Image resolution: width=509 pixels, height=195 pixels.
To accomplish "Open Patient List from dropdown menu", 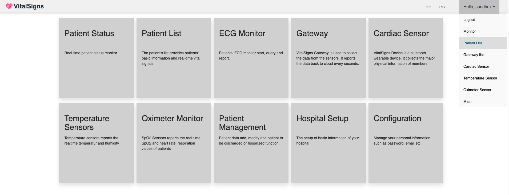I will click(483, 43).
